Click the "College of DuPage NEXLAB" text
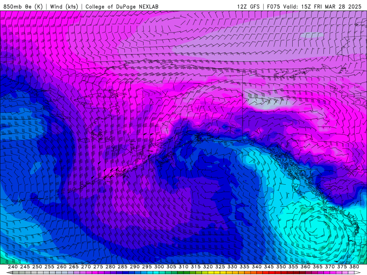This screenshot has width=367, height=275. (122, 7)
